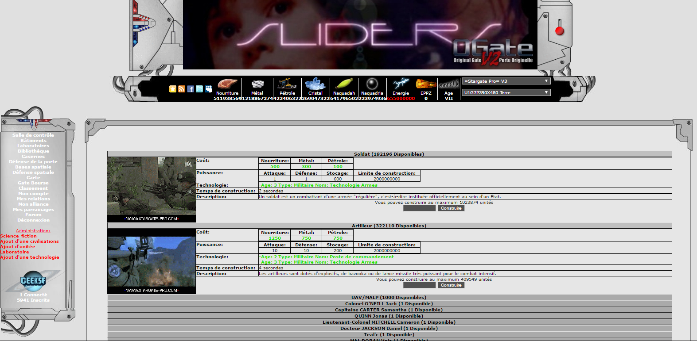Open Gate Bourse menu item
Screen dimensions: 697x341
[x=33, y=183]
